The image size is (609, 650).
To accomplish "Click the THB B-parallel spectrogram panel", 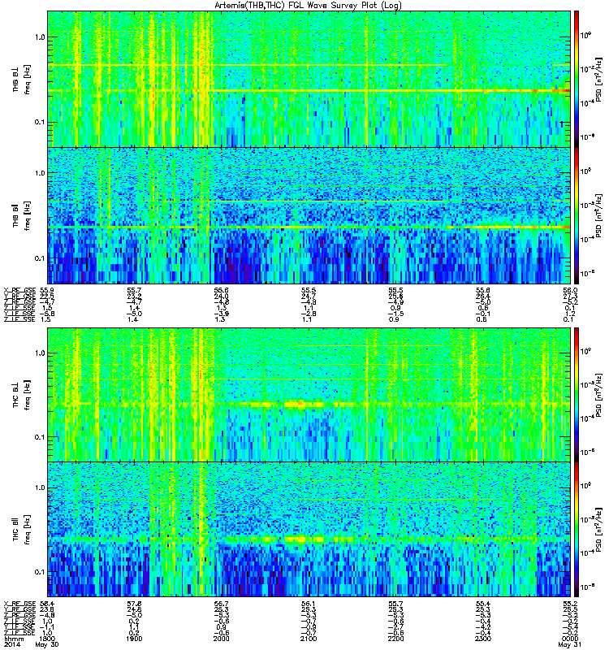I will 309,215.
